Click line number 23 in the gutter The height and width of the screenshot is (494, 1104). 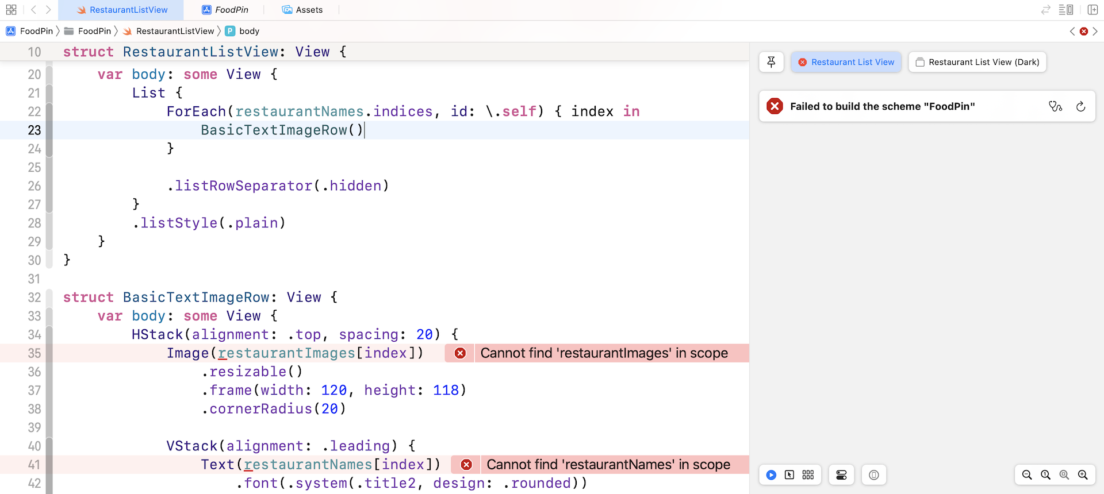pyautogui.click(x=34, y=130)
